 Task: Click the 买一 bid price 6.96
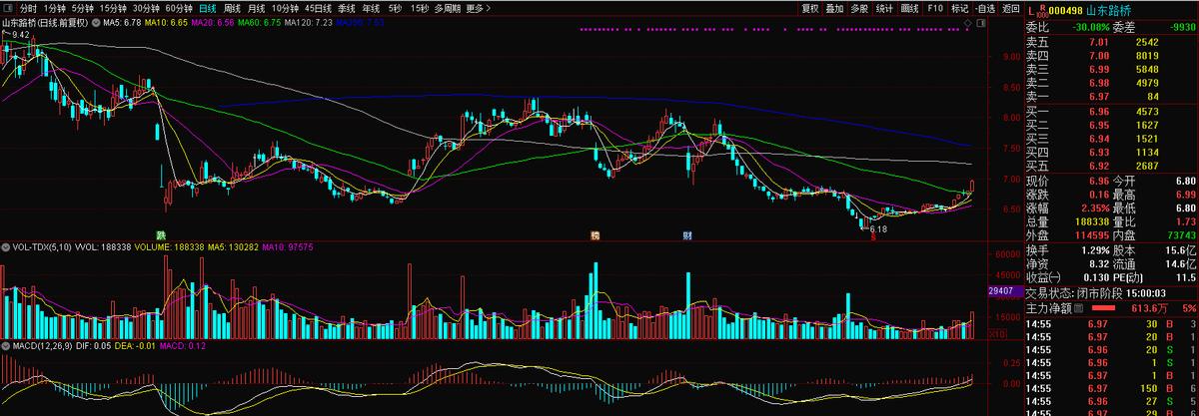1099,112
